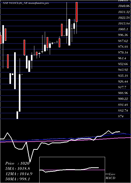Click the 874 price axis label

(121, 116)
